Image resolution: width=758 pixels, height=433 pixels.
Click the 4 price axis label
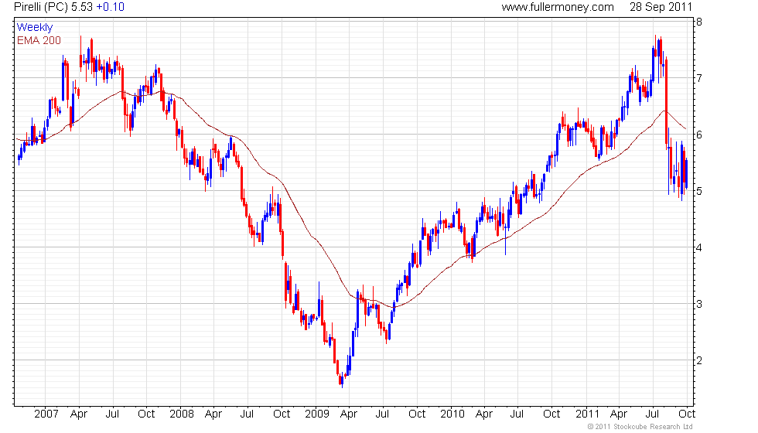(x=699, y=248)
